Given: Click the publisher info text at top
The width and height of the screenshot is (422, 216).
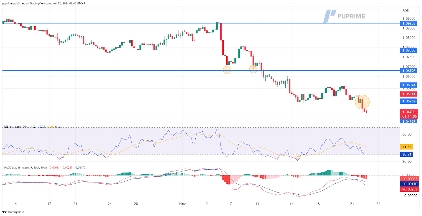Looking at the screenshot, I should (x=44, y=3).
